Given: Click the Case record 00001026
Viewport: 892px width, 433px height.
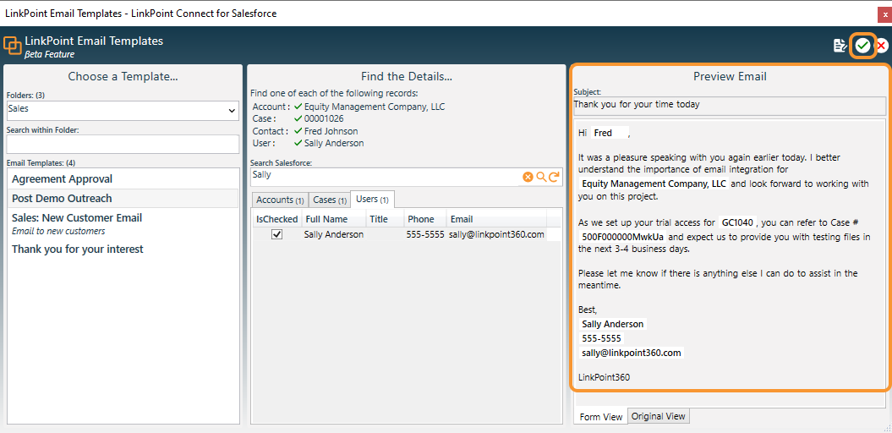Looking at the screenshot, I should (x=324, y=119).
